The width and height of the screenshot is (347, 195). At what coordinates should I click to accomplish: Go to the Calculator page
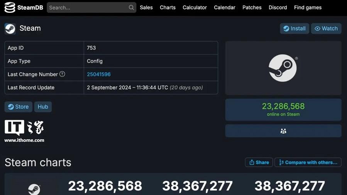(195, 7)
